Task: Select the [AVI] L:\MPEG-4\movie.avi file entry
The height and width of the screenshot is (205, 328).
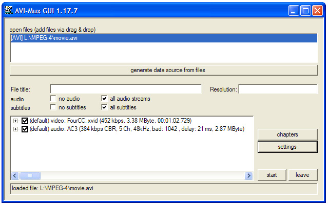Action: tap(164, 38)
